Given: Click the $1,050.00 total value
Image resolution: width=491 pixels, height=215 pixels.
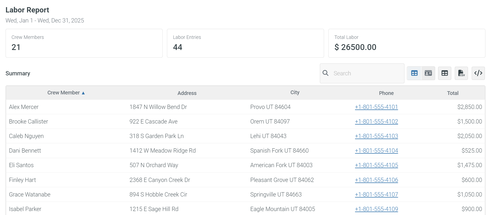Looking at the screenshot, I should (470, 194).
